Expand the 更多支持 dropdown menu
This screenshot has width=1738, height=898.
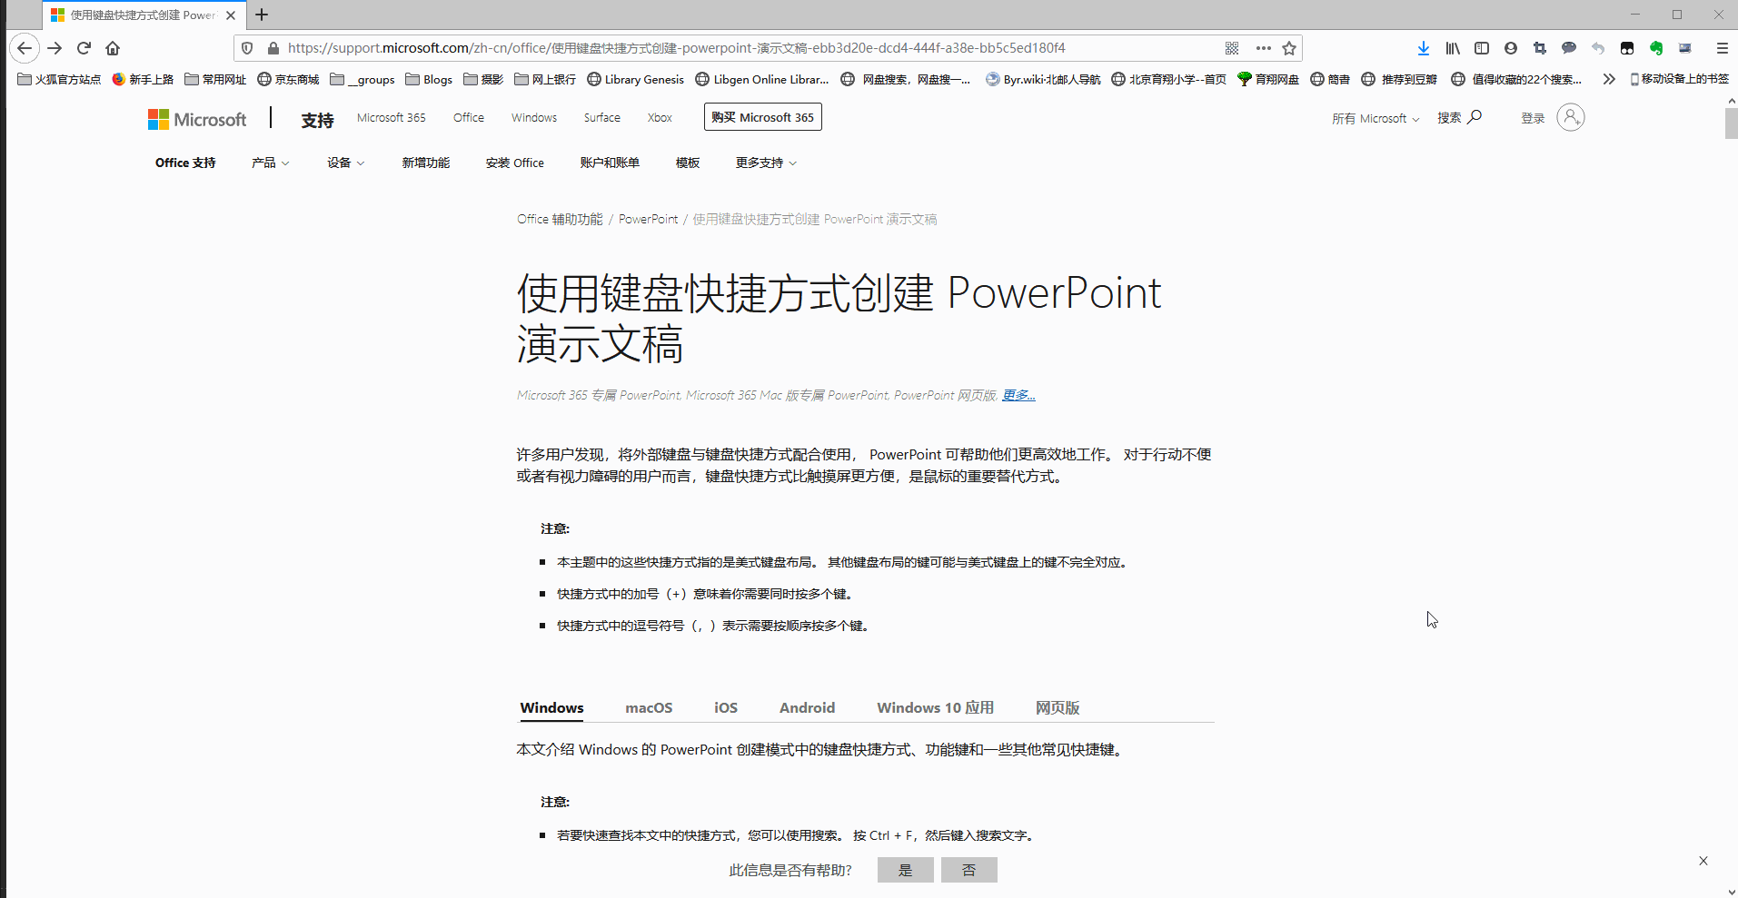click(x=766, y=163)
